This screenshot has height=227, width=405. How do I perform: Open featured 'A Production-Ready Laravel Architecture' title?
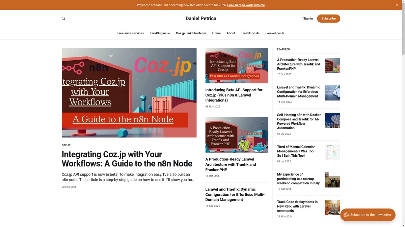pos(299,64)
